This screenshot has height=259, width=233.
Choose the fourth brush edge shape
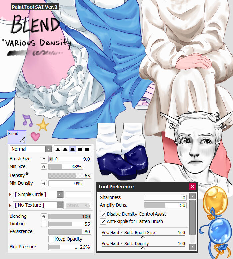click(80, 149)
